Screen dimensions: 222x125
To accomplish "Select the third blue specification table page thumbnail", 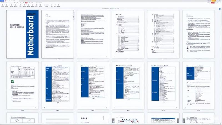I will [128, 85].
